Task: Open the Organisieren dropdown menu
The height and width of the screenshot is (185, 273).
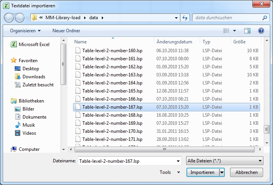Action: [x=25, y=31]
